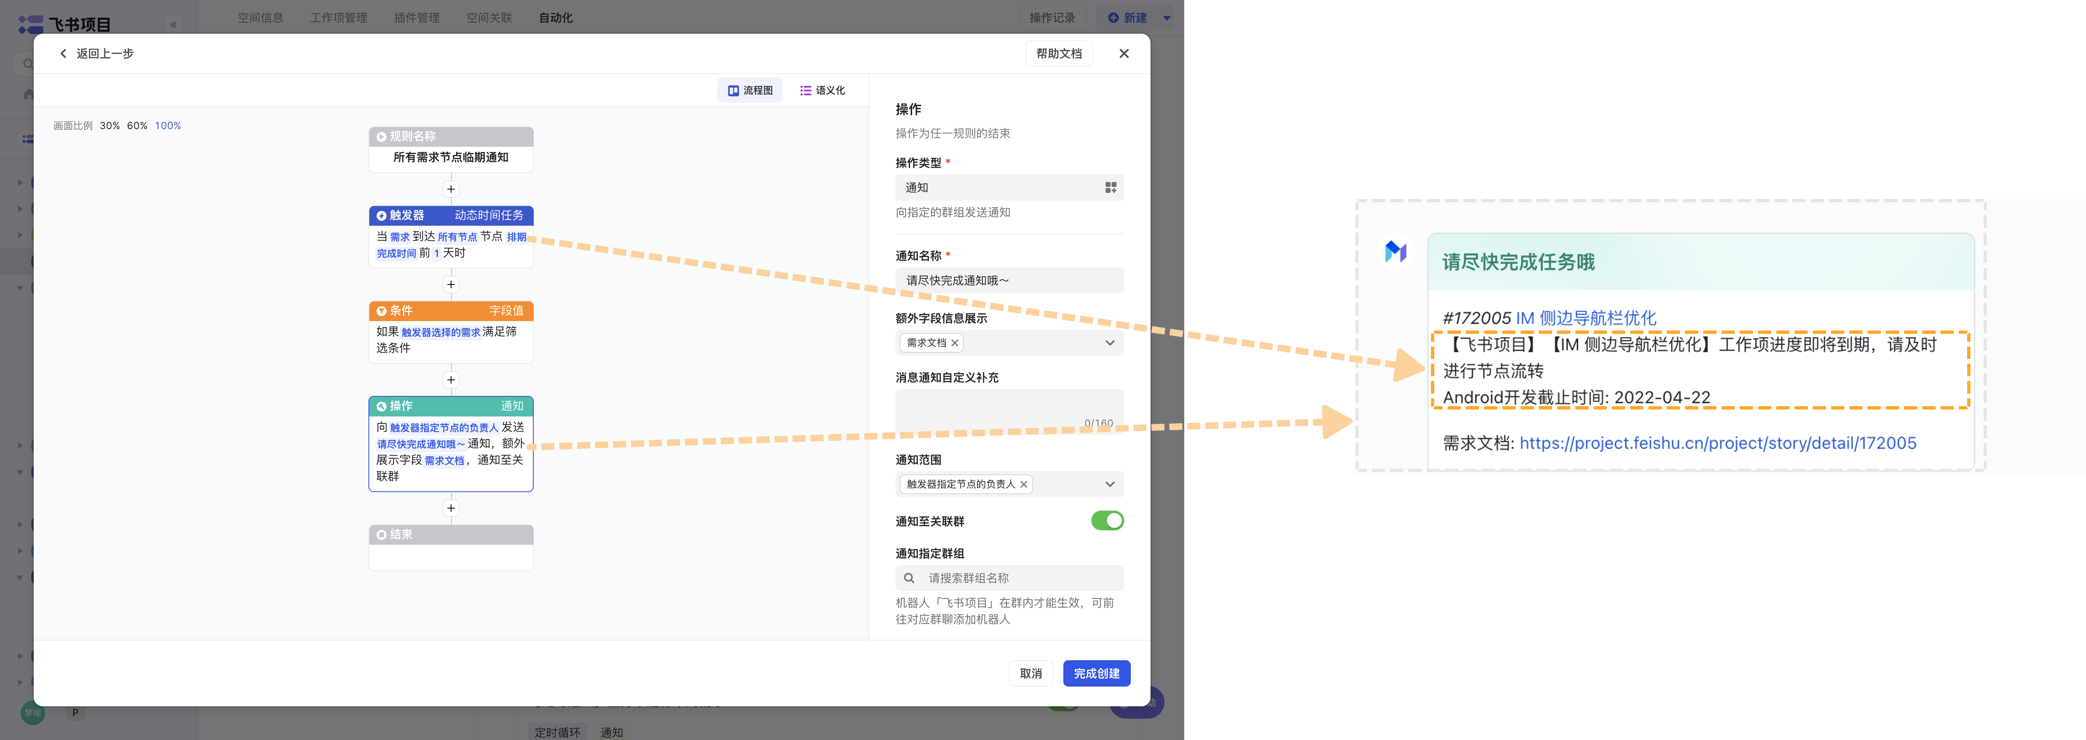Click 触发器指定节点的负责人 in the 操作 flow node

point(444,428)
